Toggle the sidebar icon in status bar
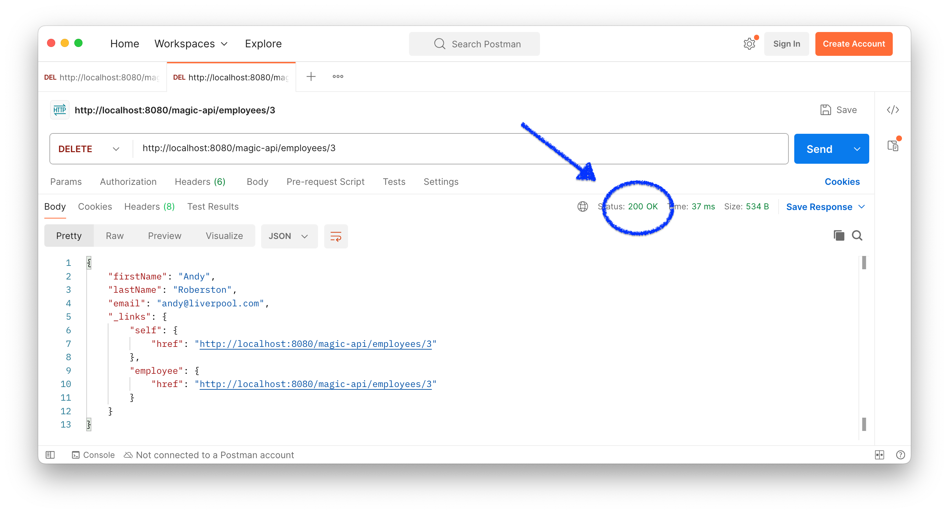Screen dimensions: 949x514 coord(50,455)
